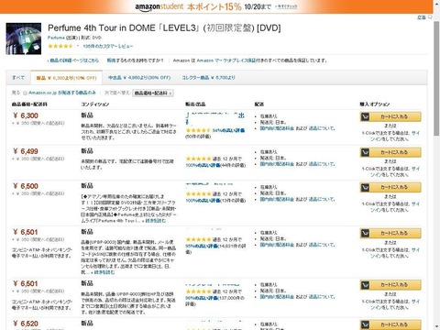Click the サインイン link in the ¥6,500 row
This screenshot has height=330, width=440.
(395, 207)
